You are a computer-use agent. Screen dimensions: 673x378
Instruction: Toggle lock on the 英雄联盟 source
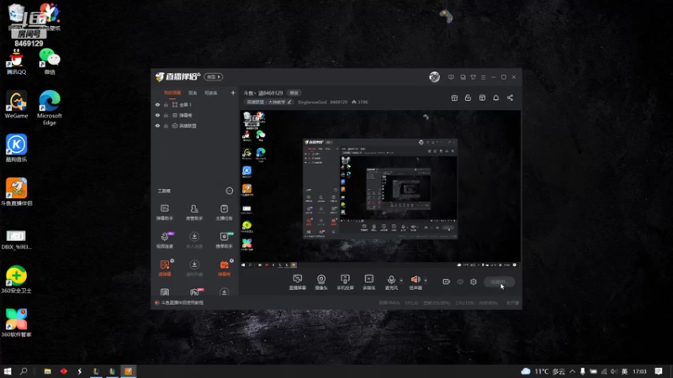click(x=166, y=126)
